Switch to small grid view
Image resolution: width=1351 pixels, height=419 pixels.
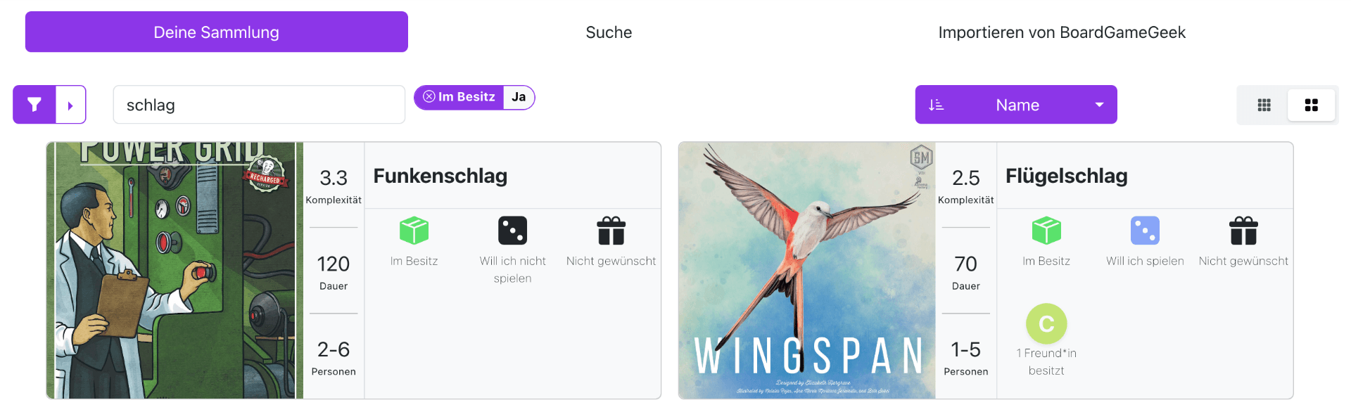coord(1264,105)
